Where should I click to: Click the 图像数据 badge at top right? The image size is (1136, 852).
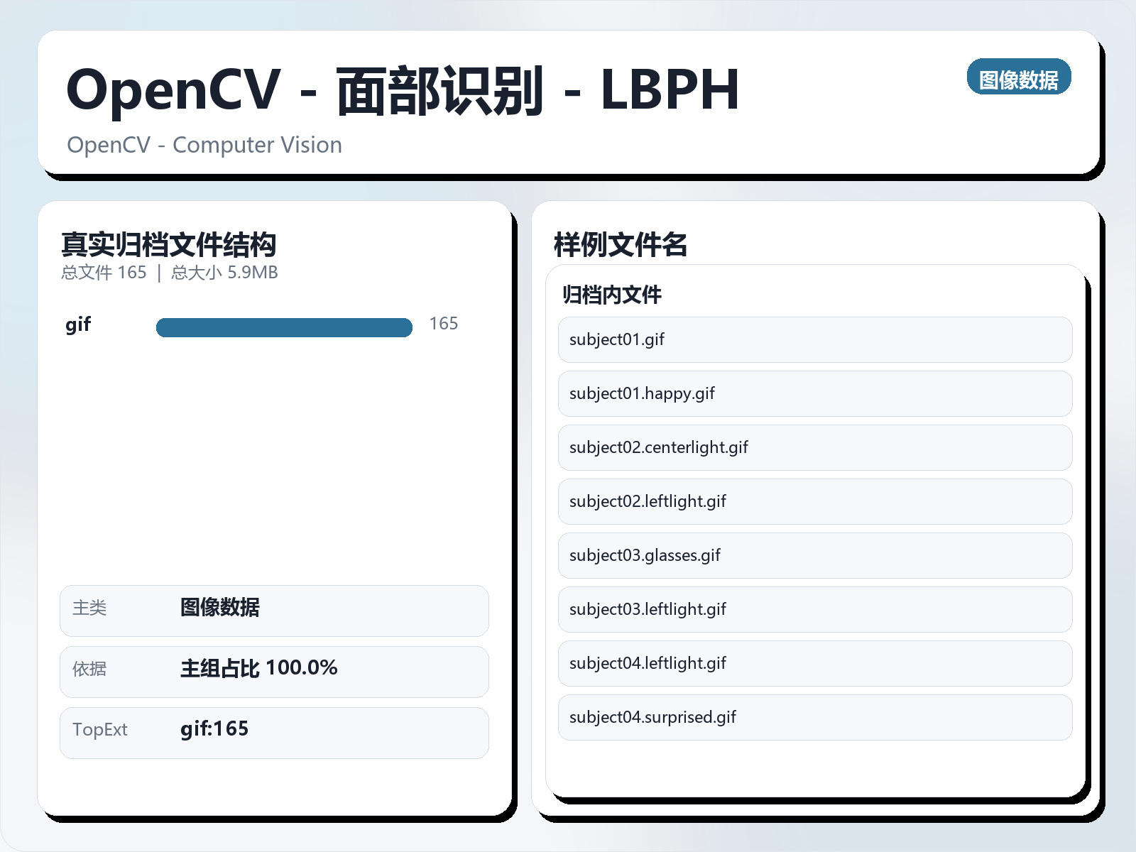pos(1019,77)
